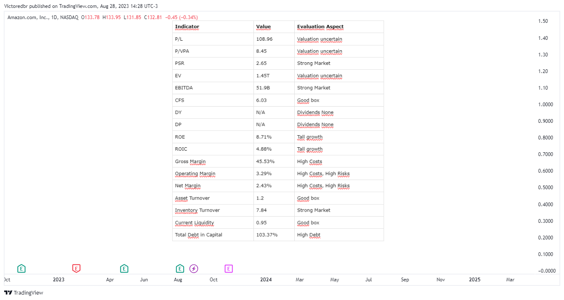Select the green E marker near Apr
Image resolution: width=564 pixels, height=300 pixels.
(x=124, y=268)
